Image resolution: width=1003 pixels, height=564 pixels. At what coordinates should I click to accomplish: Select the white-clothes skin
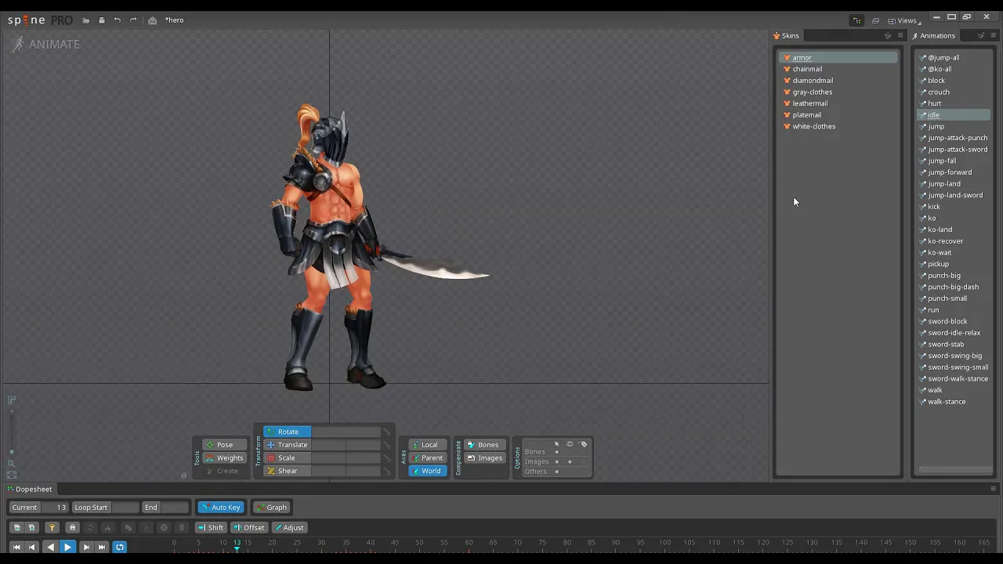tap(813, 127)
